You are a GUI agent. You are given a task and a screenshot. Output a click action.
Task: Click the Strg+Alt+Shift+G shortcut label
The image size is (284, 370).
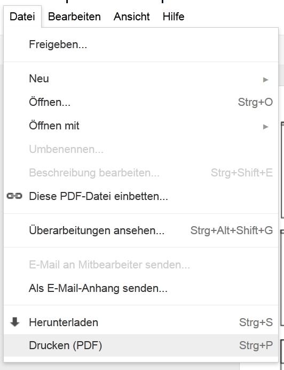click(232, 230)
